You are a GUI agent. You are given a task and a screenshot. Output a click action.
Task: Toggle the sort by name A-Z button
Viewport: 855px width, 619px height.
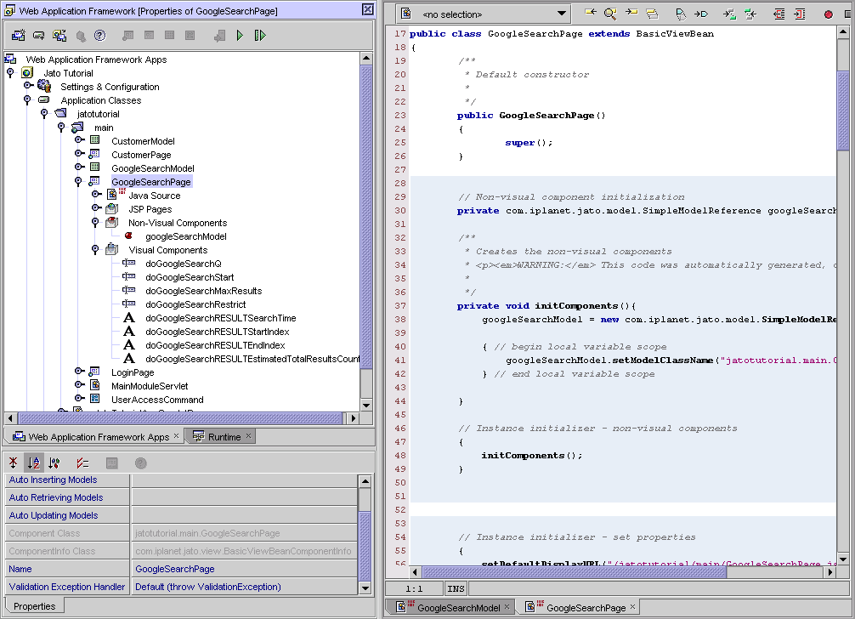point(34,463)
